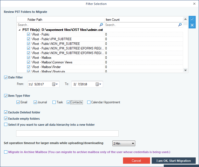Select the \Root - Mailbox\Finder row text
This screenshot has width=199, height=167.
46,67
